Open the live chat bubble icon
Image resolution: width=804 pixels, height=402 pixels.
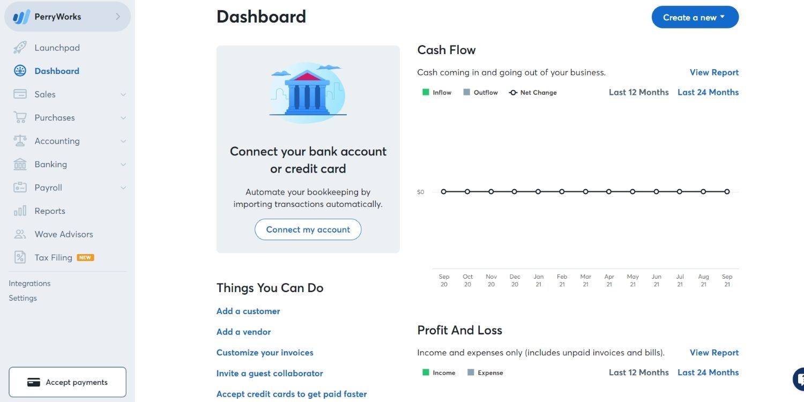800,378
